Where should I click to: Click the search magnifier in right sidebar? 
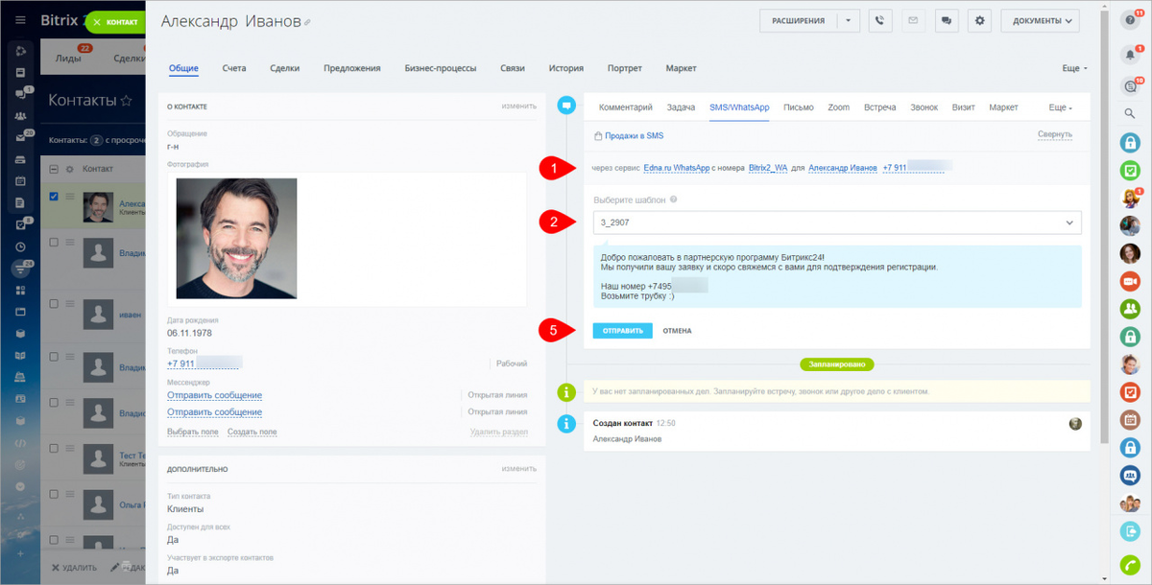pos(1130,114)
